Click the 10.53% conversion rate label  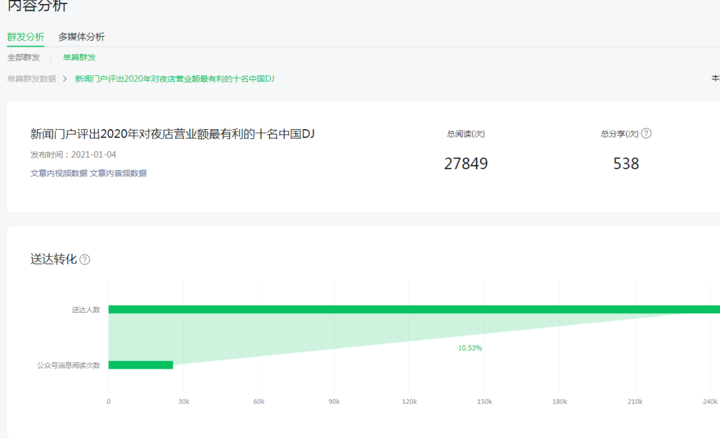tap(470, 348)
